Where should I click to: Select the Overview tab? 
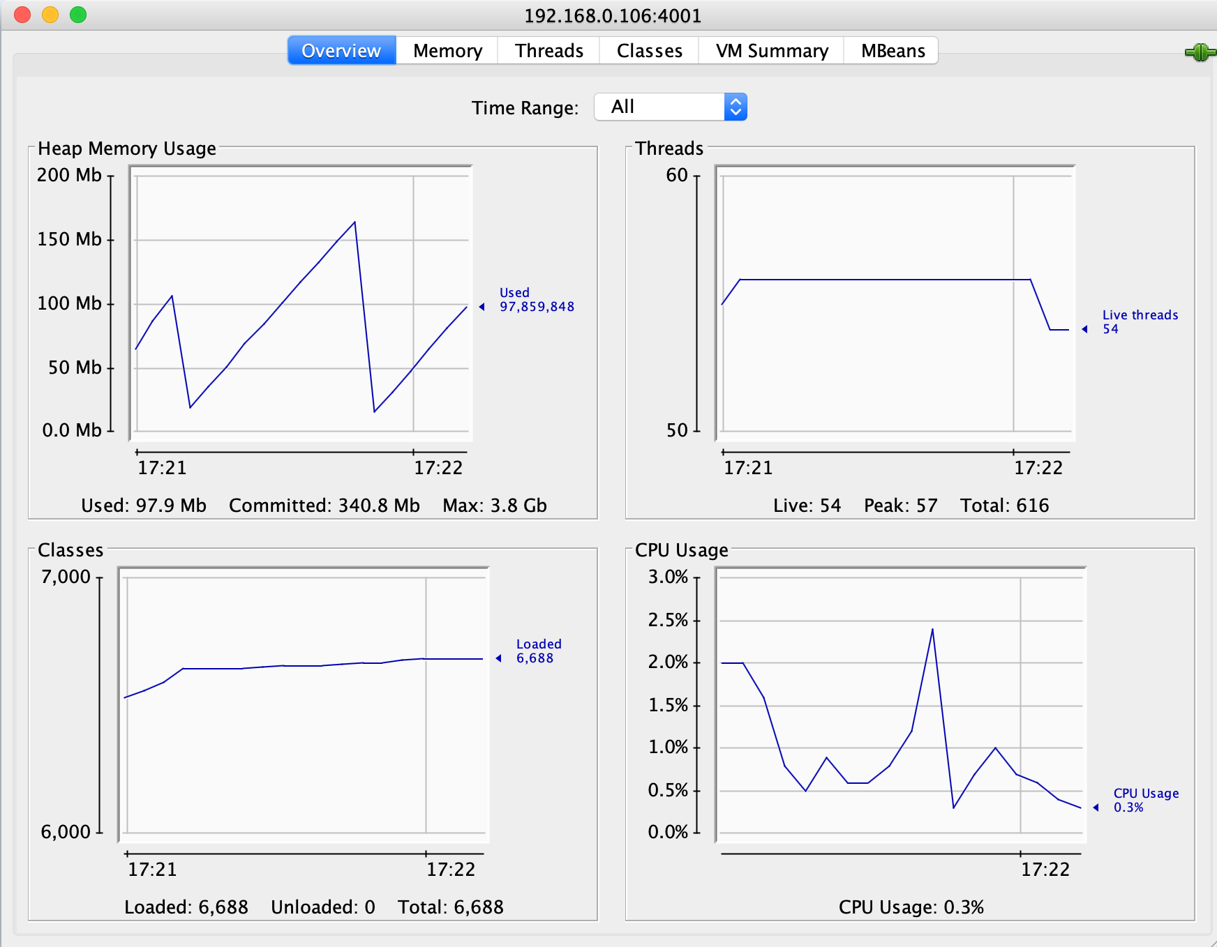[x=341, y=51]
